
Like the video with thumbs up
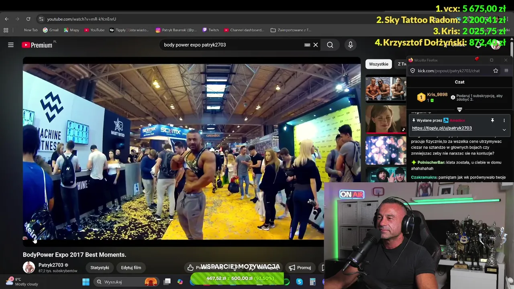[191, 268]
